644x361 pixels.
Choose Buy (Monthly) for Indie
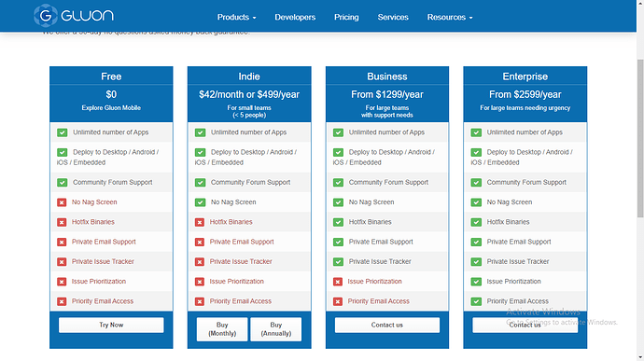click(222, 329)
